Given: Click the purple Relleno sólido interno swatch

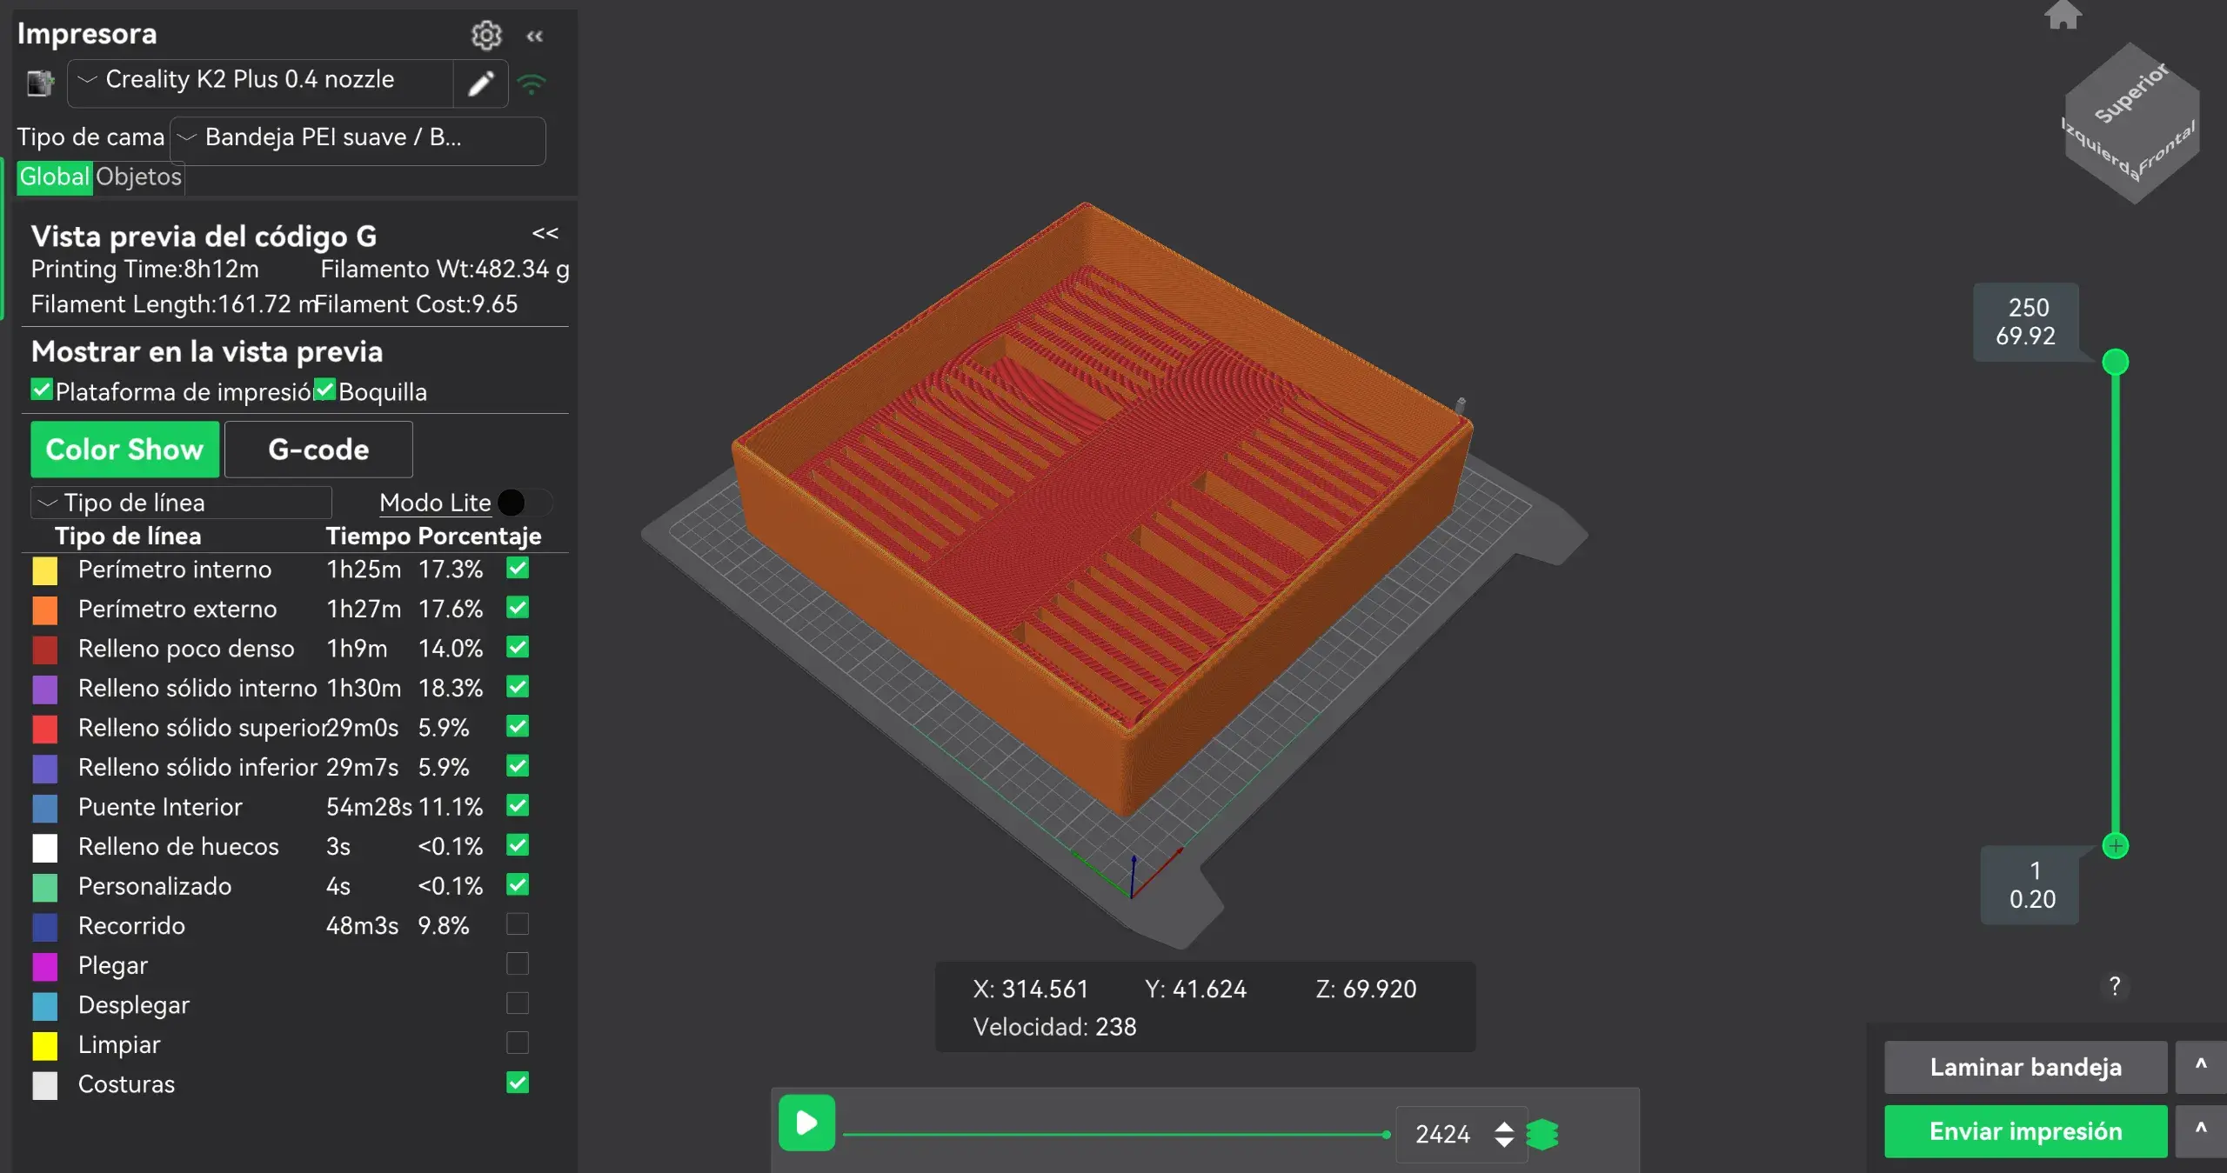Looking at the screenshot, I should pos(45,689).
